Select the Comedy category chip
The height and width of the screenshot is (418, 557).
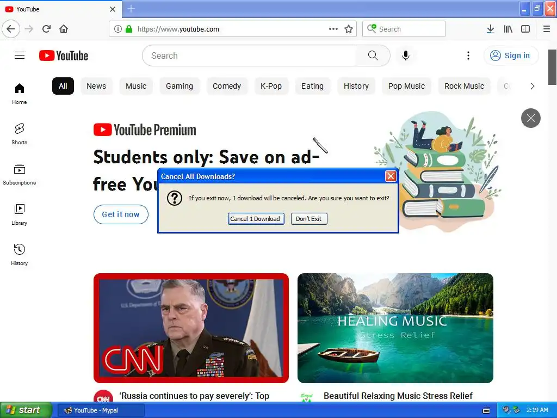[x=227, y=86]
